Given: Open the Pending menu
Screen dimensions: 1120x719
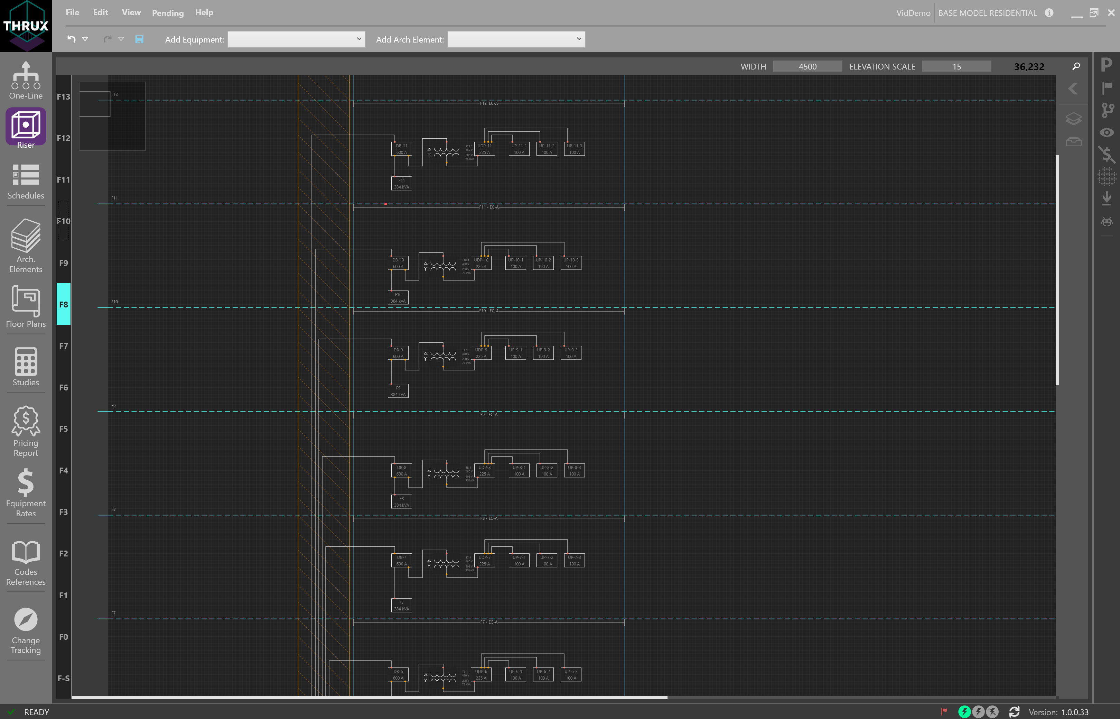Looking at the screenshot, I should [x=167, y=12].
